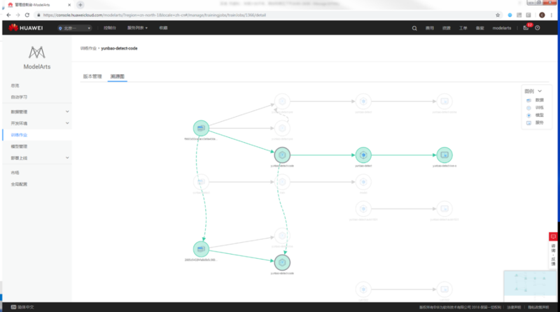Click the 费用 header link
This screenshot has width=560, height=312.
tap(430, 28)
